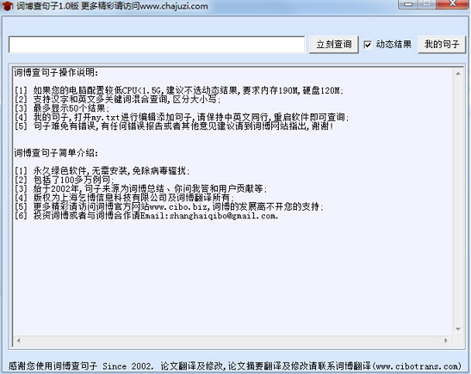Image resolution: width=471 pixels, height=374 pixels.
Task: Click the line with Email shanghaiqibo@gmail.com
Action: click(146, 216)
